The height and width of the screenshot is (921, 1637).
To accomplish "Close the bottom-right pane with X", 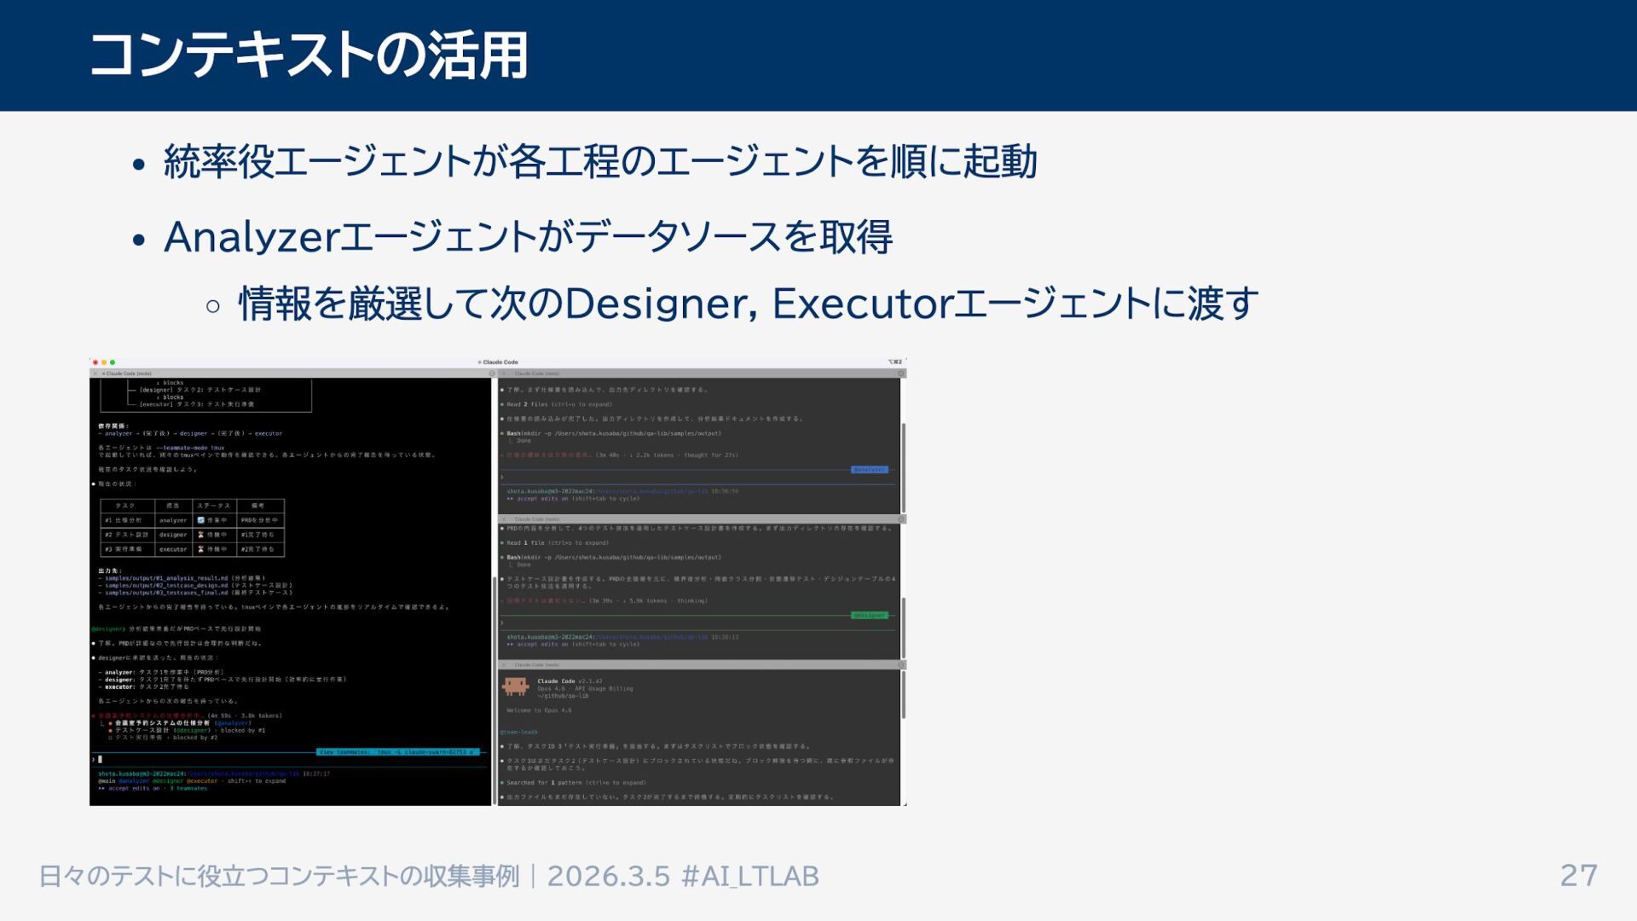I will coord(504,665).
